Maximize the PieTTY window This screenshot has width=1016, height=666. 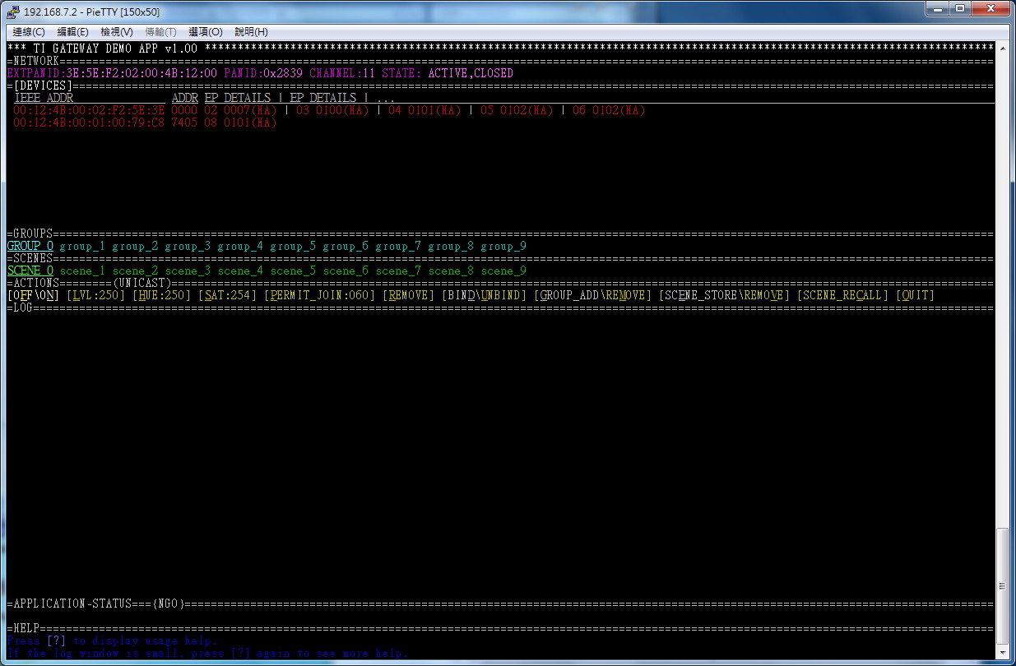(x=959, y=9)
